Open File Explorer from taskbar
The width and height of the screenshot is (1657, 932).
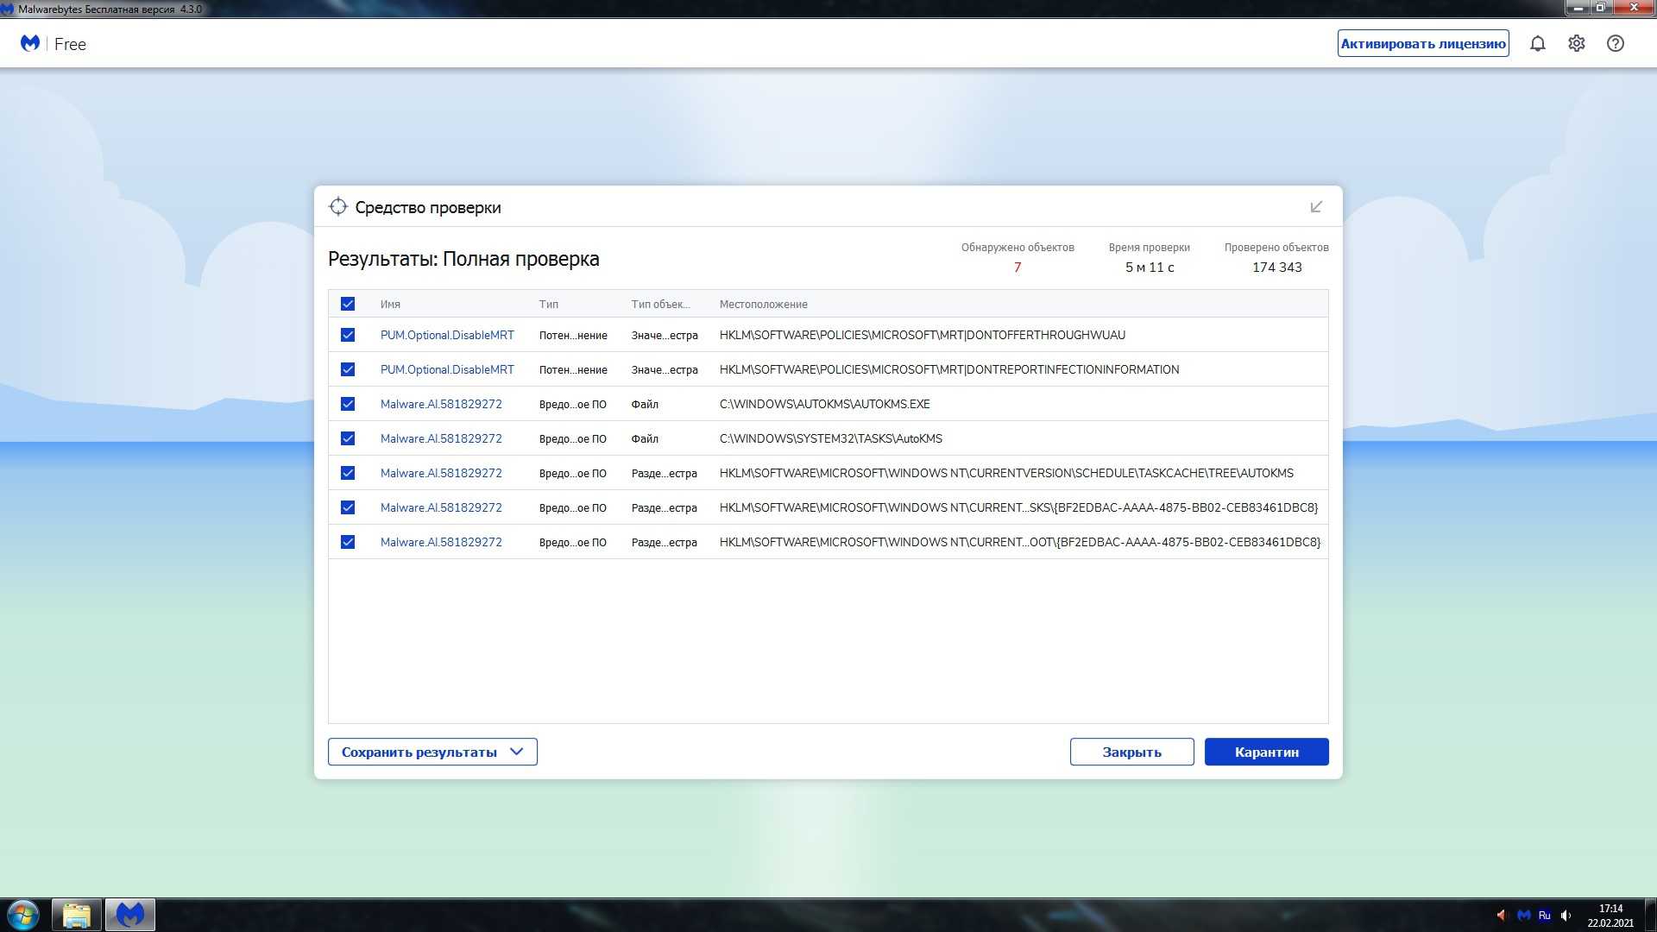[x=77, y=915]
